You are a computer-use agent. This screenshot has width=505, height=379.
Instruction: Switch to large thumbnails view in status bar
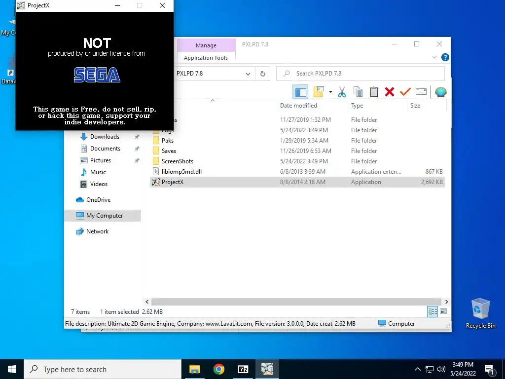coord(443,311)
